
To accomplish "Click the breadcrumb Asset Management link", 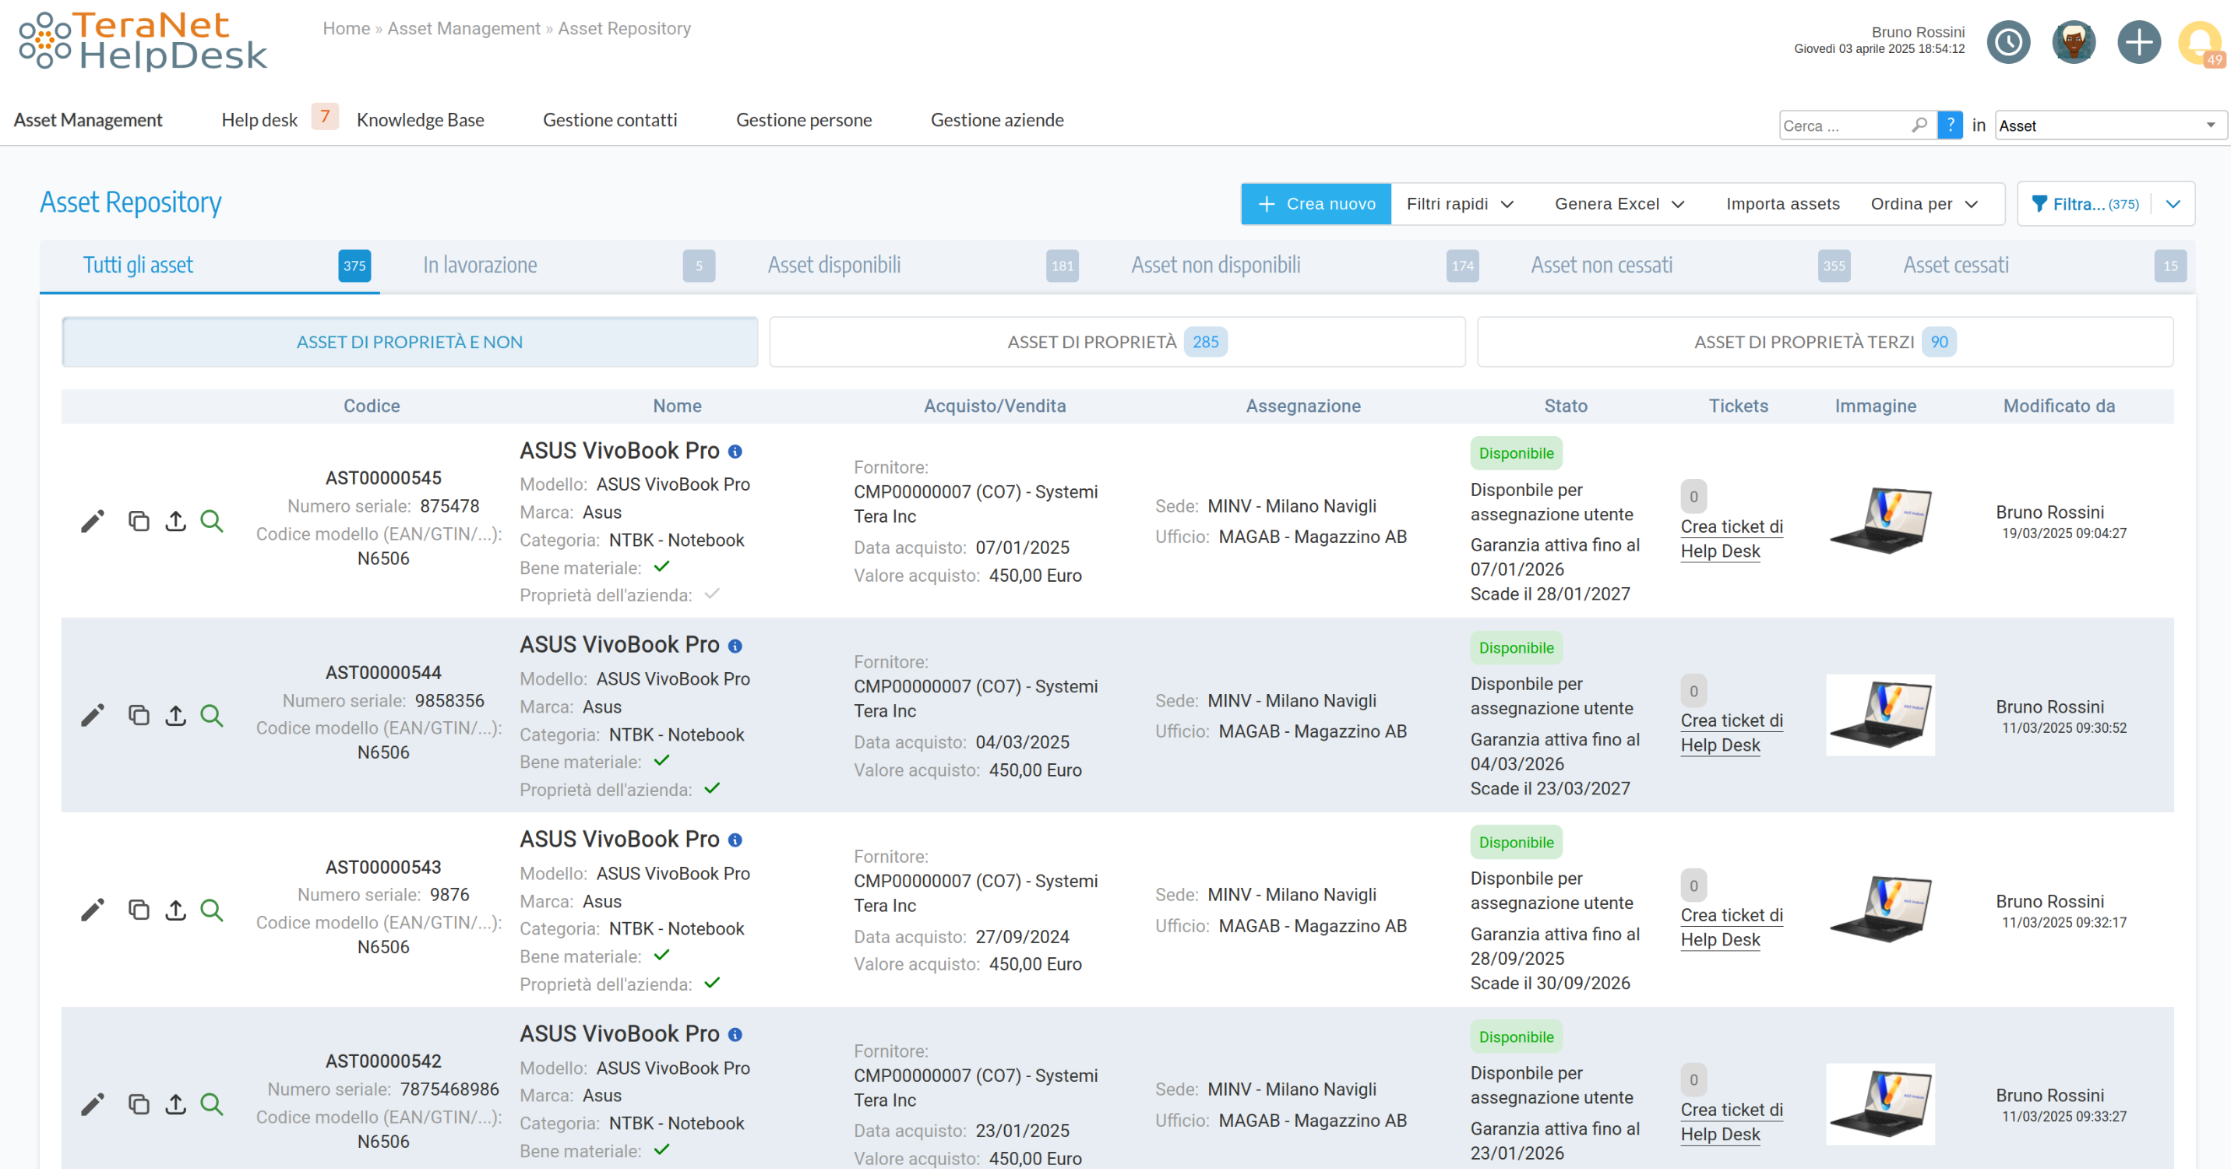I will tap(463, 29).
